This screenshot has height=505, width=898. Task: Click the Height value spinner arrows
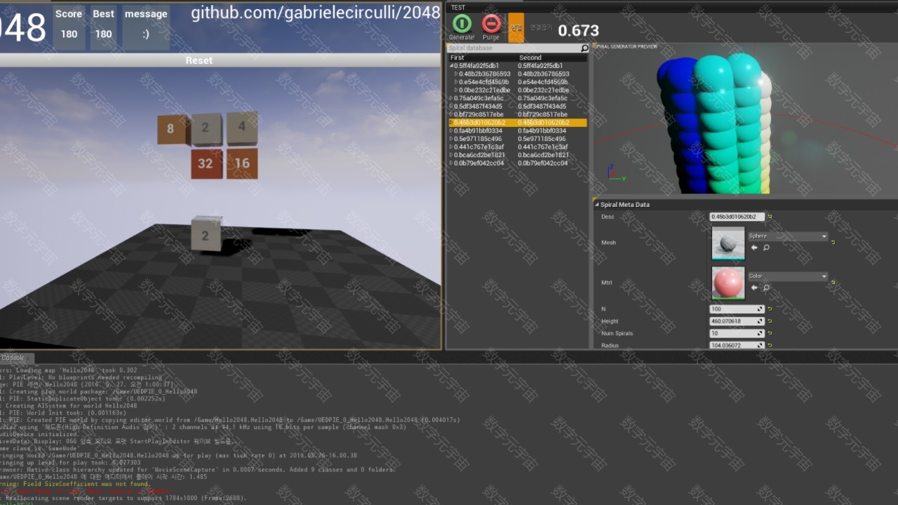[760, 321]
